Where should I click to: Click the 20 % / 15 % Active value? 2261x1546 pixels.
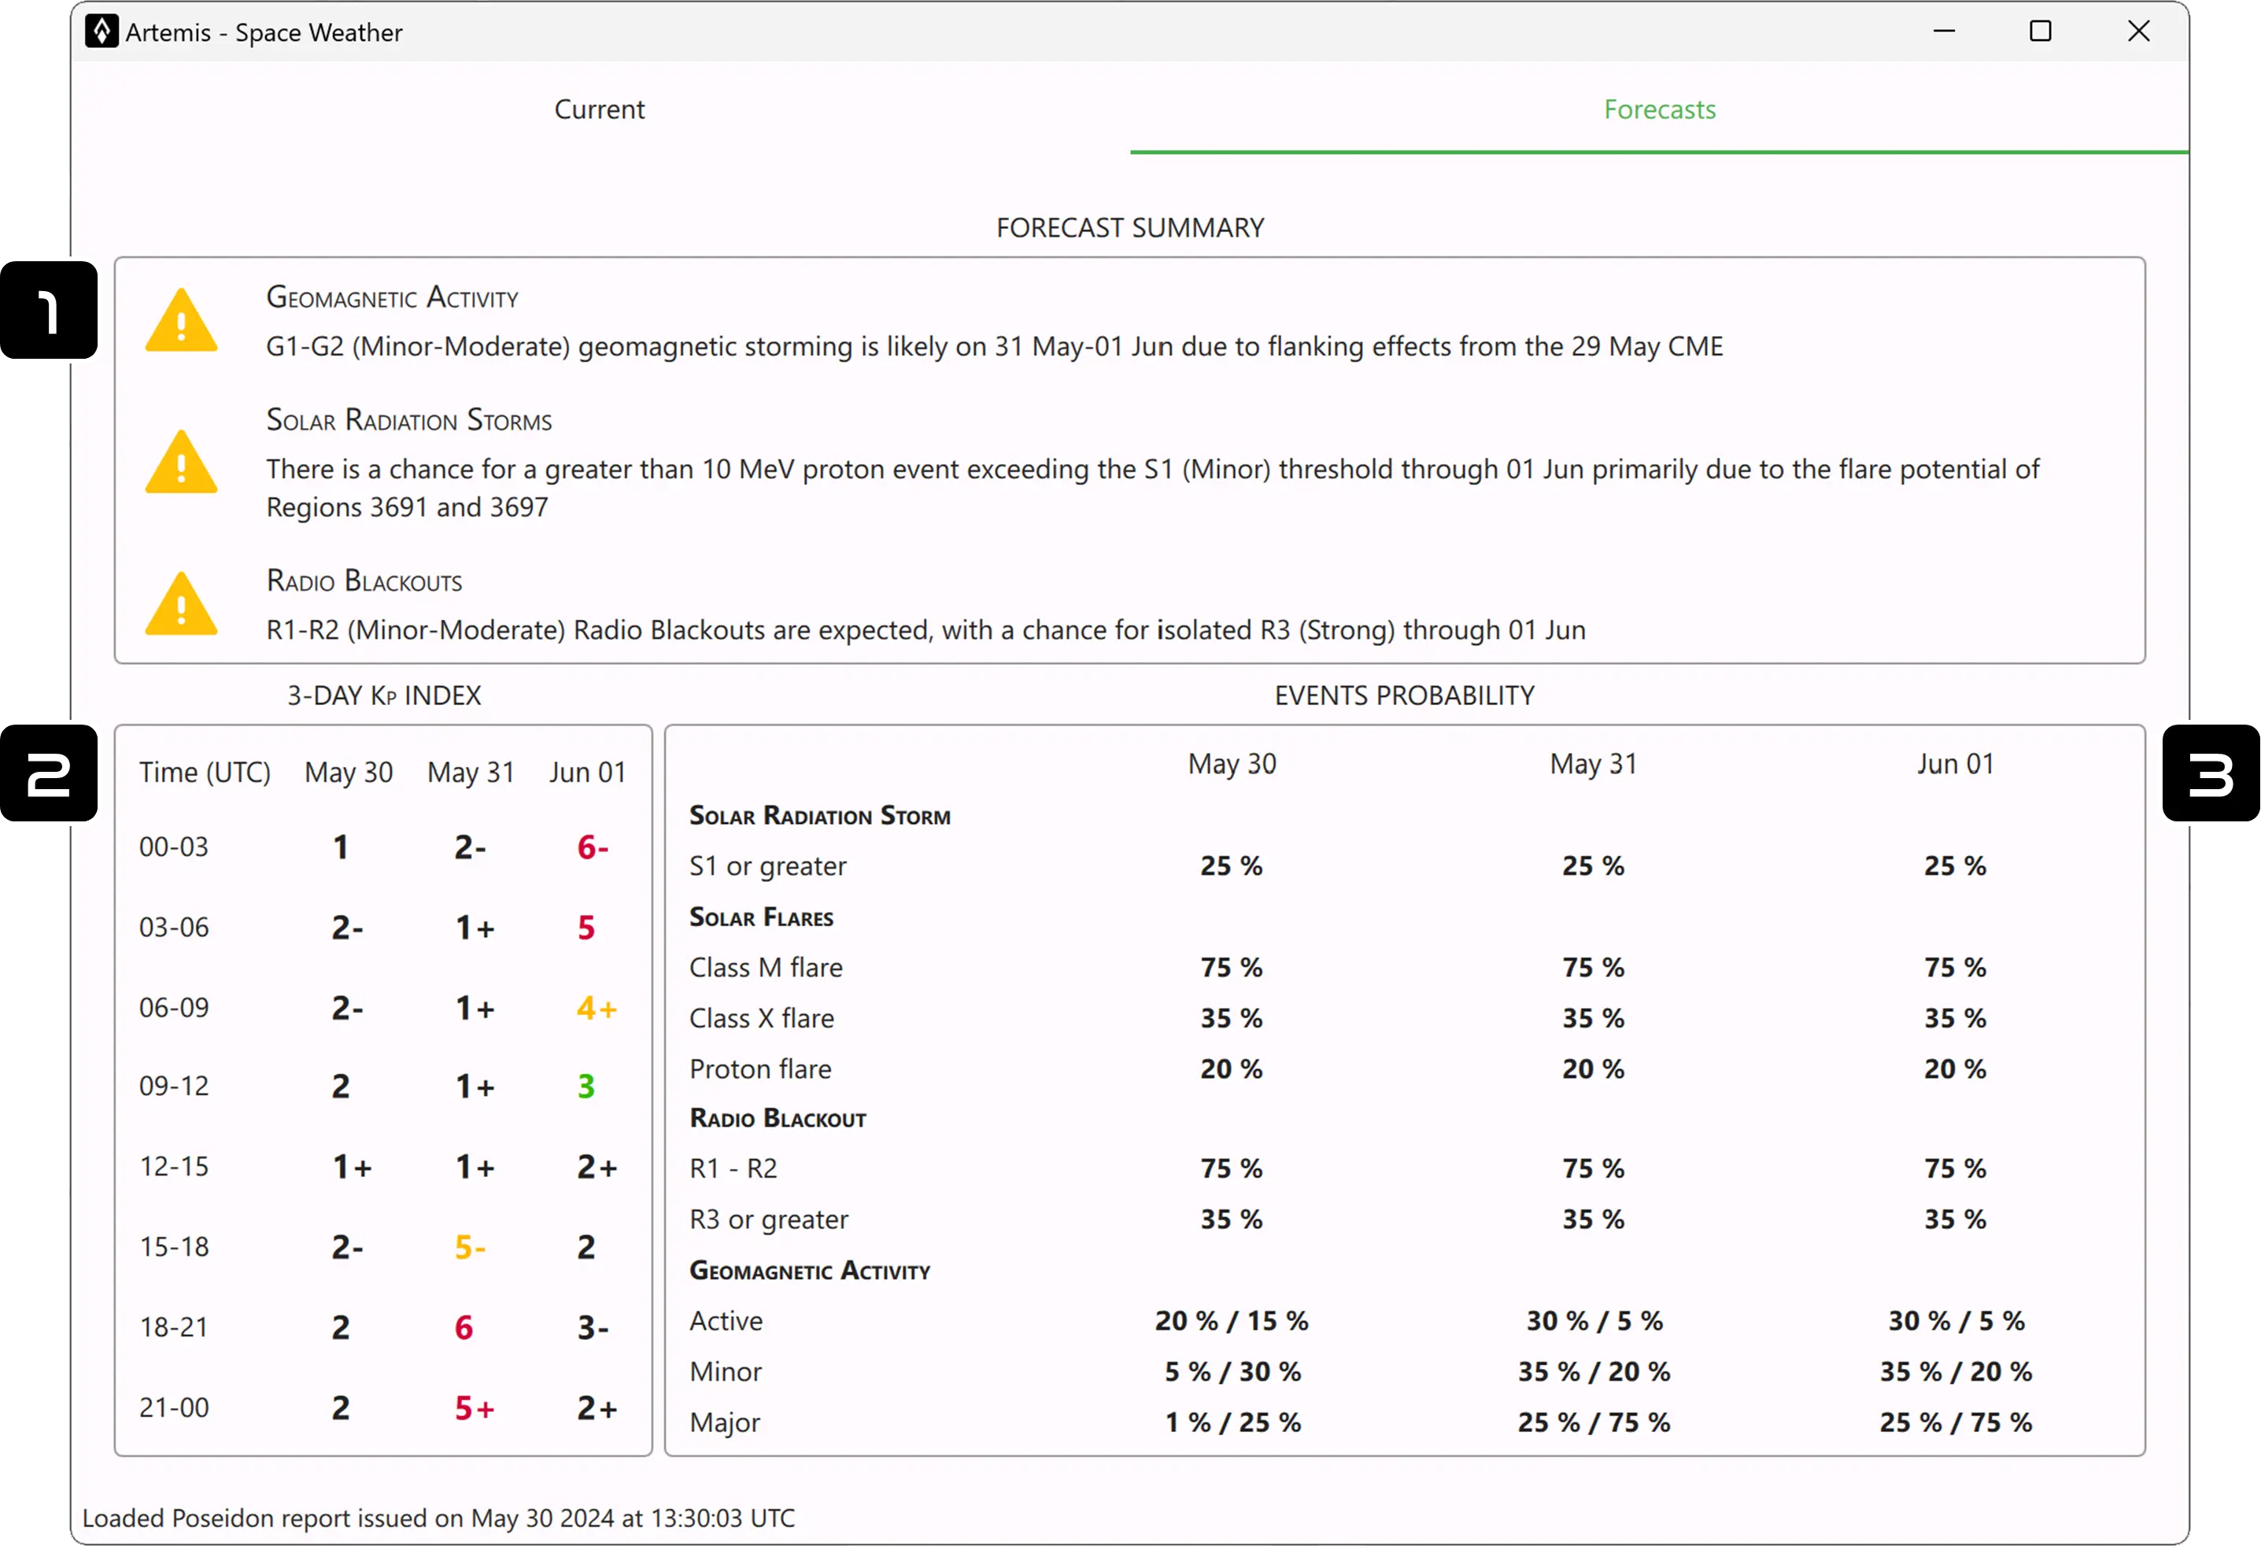(1232, 1322)
